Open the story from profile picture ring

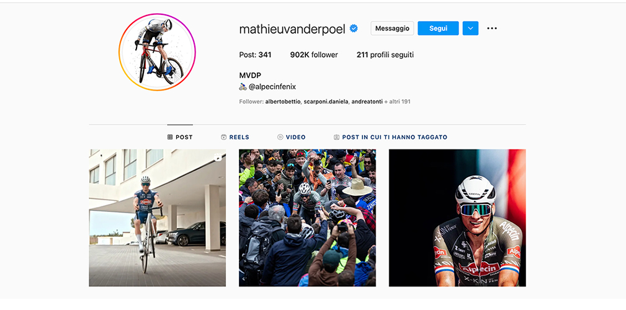click(158, 52)
